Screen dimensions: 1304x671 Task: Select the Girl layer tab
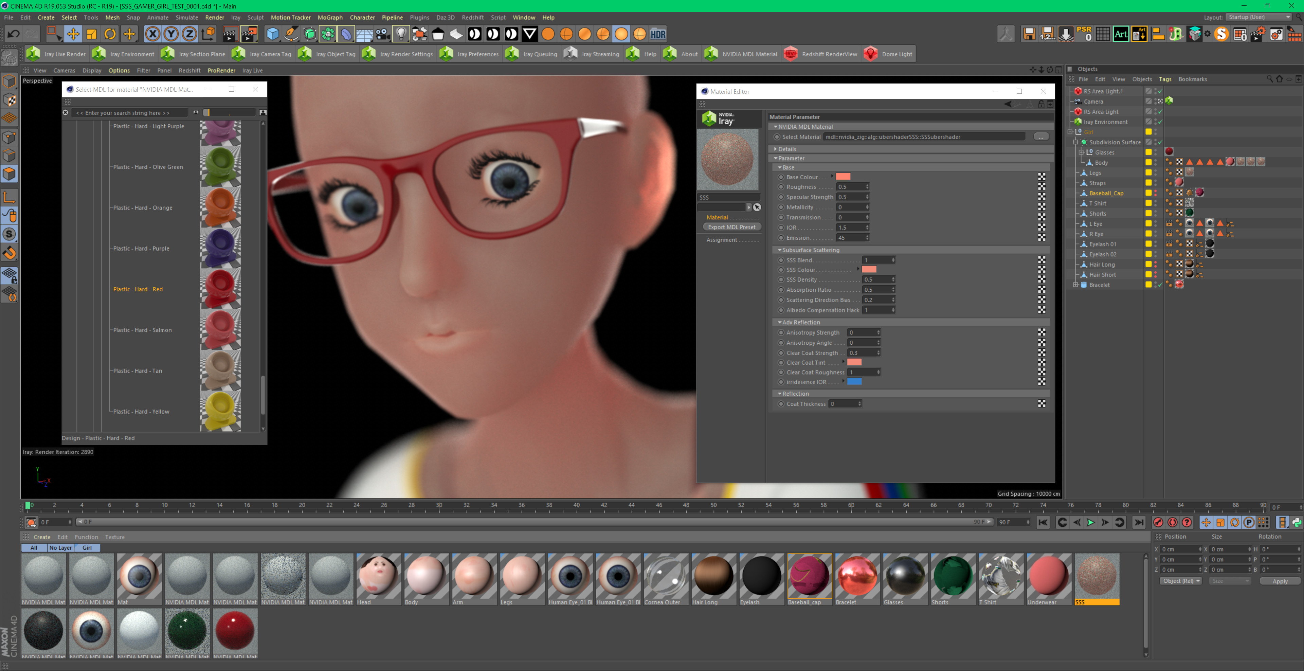point(87,547)
